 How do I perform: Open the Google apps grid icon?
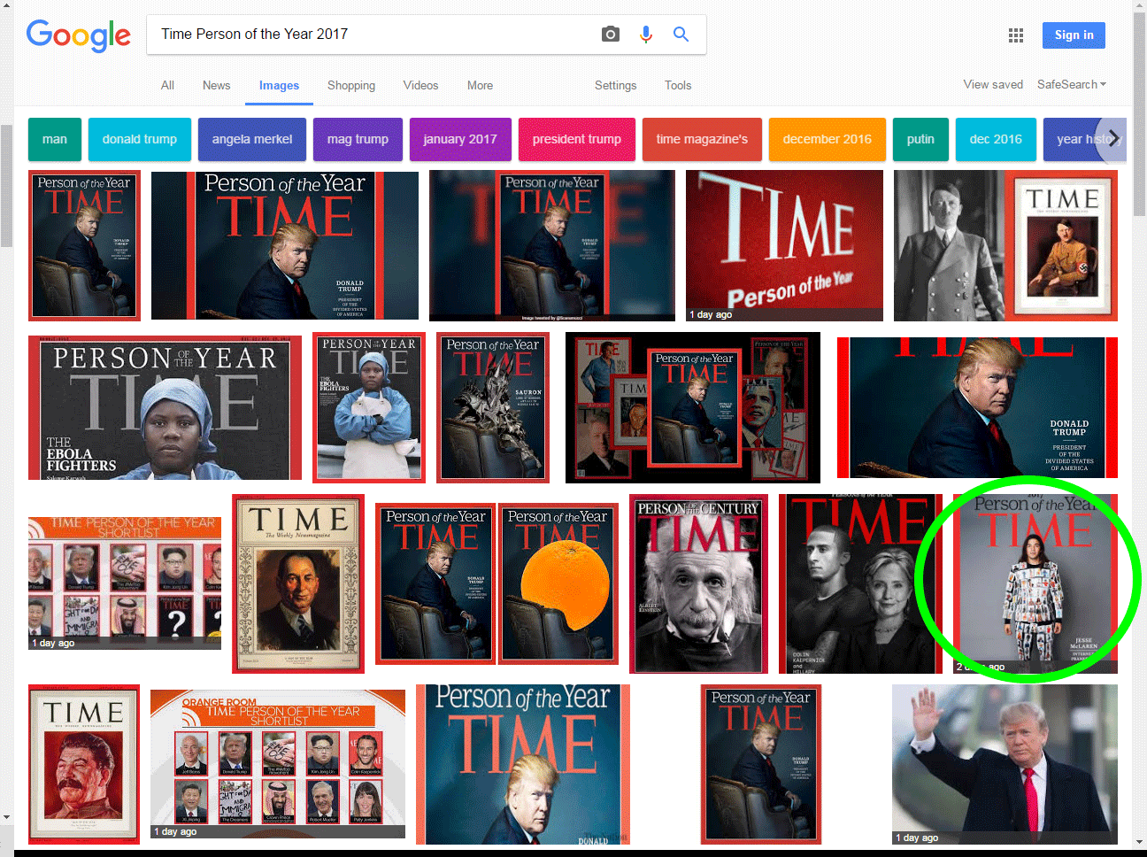click(x=1015, y=35)
